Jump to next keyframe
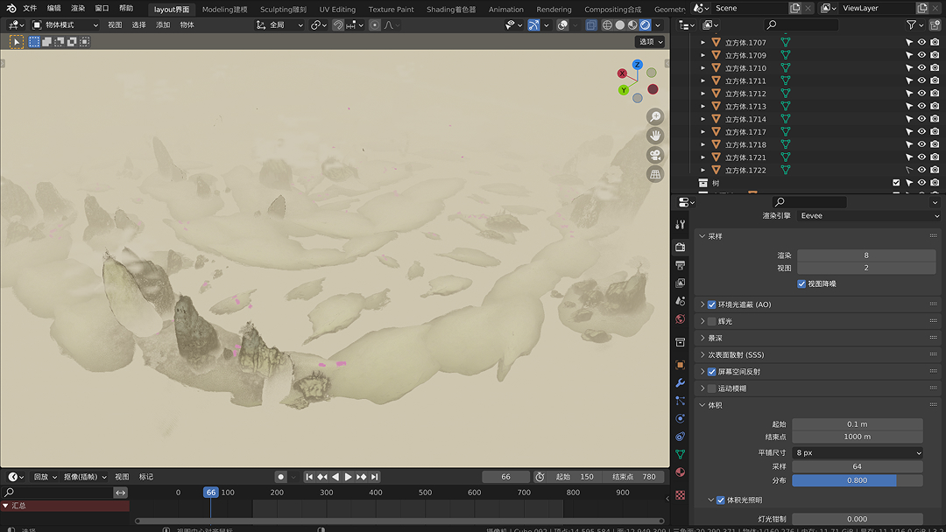Screen dimensions: 946x532 tap(362, 477)
